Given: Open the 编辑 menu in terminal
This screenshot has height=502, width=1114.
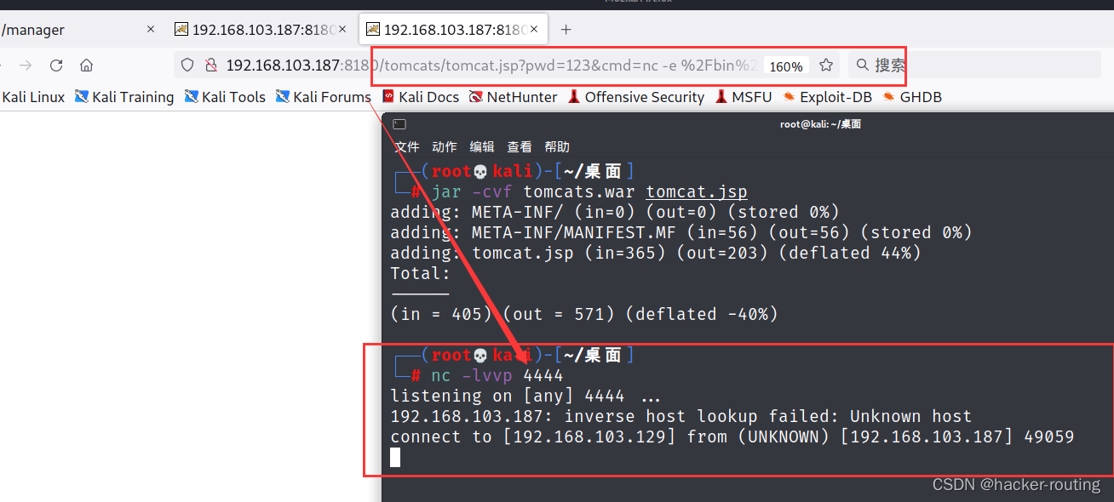Looking at the screenshot, I should coord(482,147).
